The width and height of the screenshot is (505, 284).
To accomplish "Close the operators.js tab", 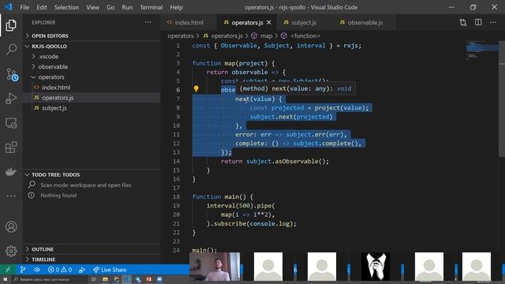I will pyautogui.click(x=269, y=22).
